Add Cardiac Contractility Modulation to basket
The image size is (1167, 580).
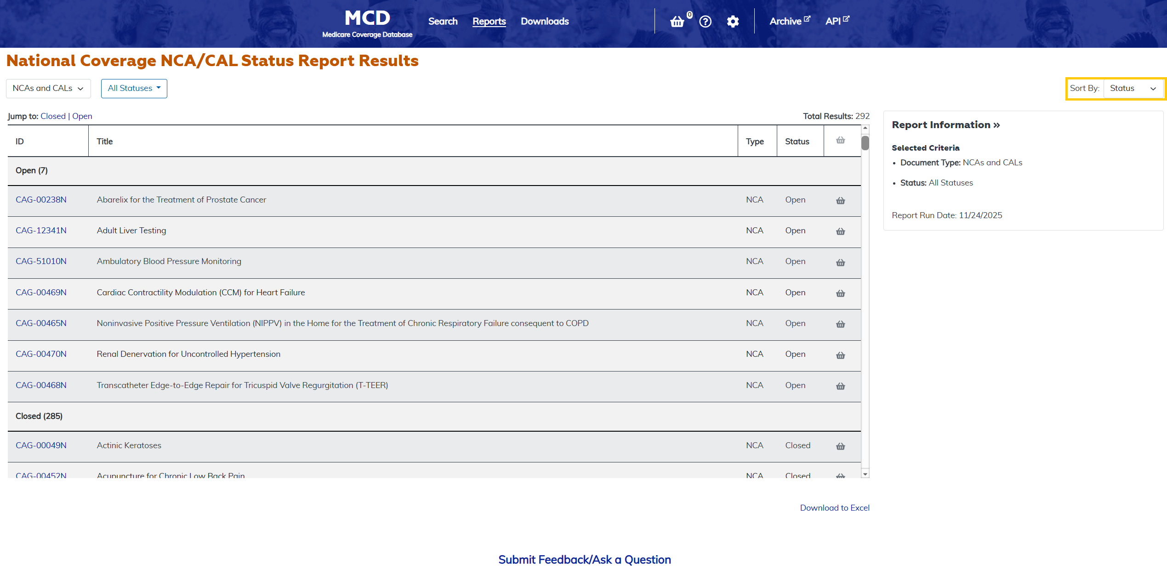(x=840, y=293)
